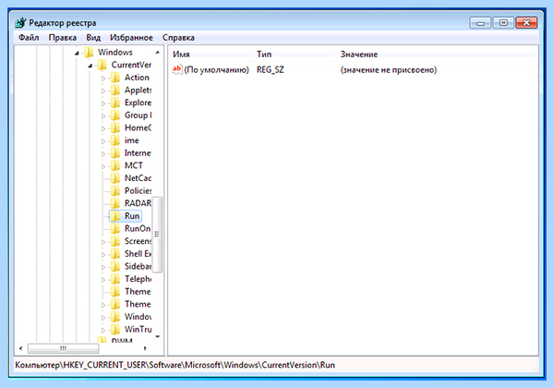554x388 pixels.
Task: Select the Run key label
Action: pyautogui.click(x=132, y=216)
